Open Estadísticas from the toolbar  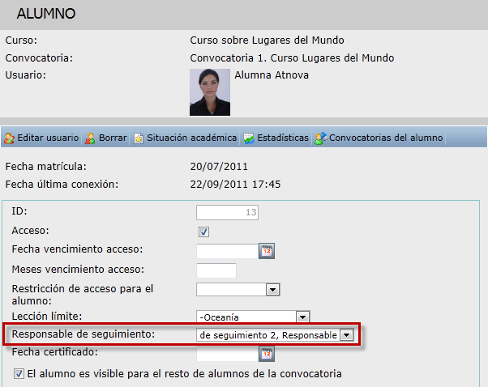[276, 138]
